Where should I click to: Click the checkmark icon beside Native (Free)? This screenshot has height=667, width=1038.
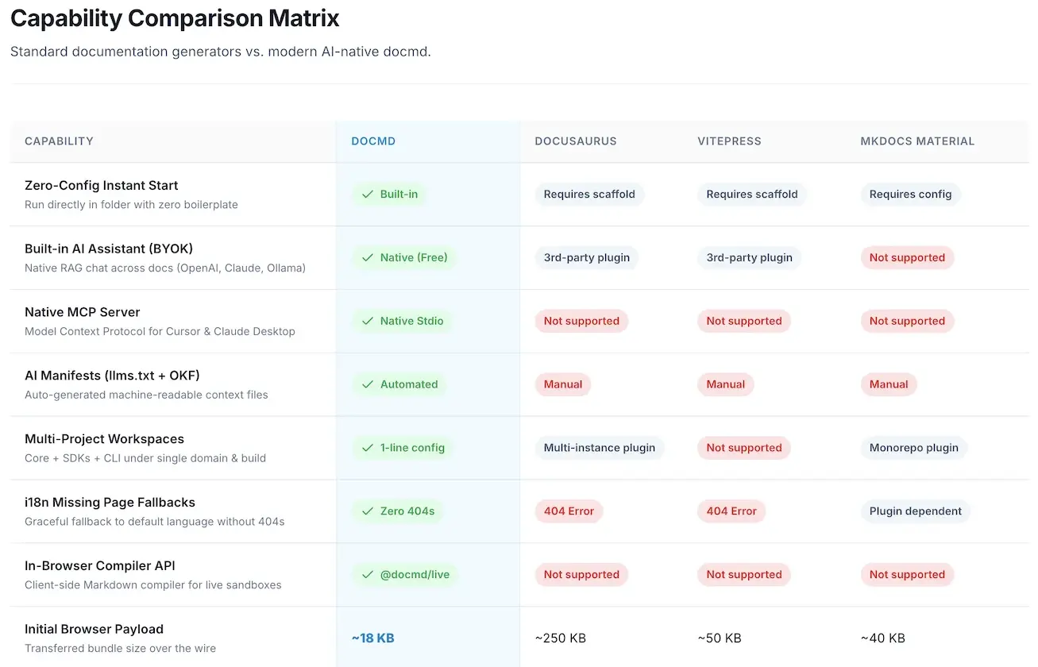coord(368,257)
